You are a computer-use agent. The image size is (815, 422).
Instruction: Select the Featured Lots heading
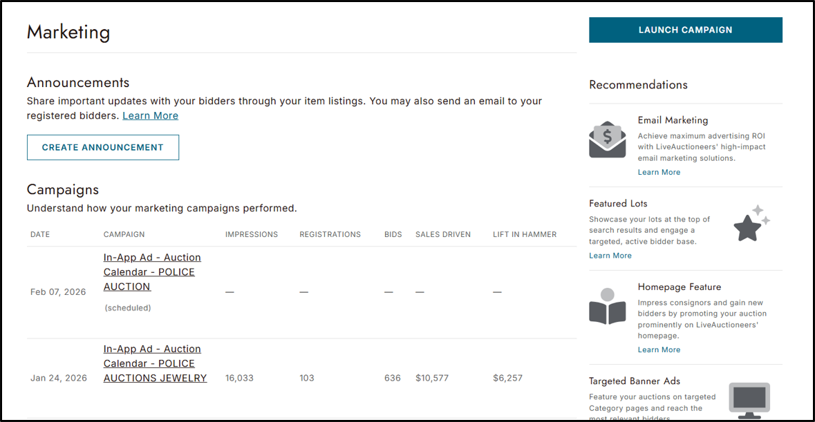point(618,204)
